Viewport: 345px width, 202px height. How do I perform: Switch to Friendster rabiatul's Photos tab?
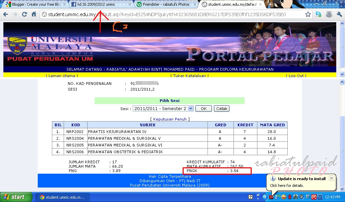coord(166,4)
